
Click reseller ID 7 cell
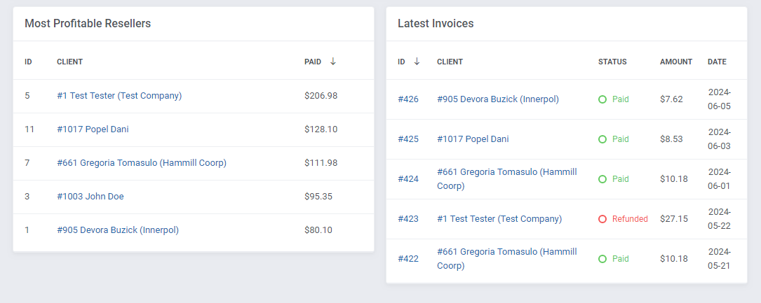pos(27,163)
